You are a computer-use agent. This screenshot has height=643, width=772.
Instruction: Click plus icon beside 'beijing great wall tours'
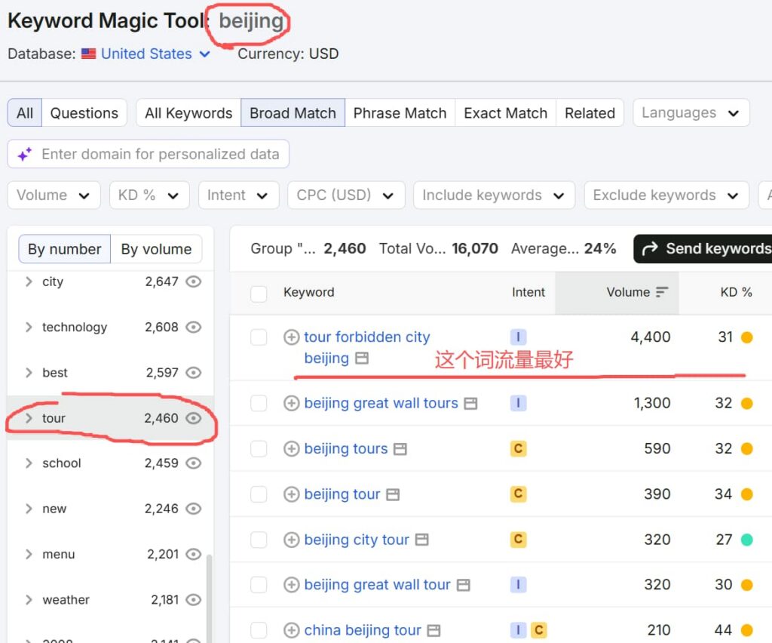[292, 403]
